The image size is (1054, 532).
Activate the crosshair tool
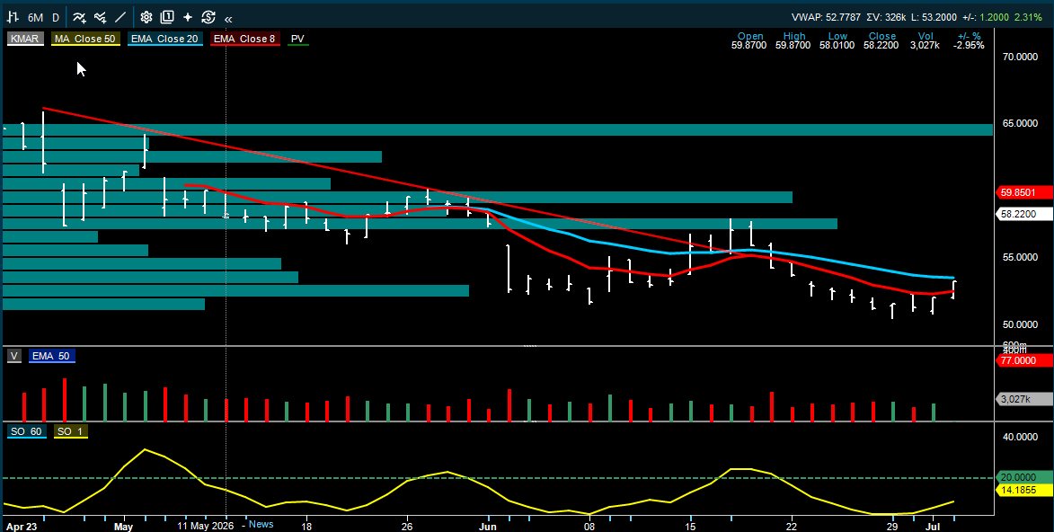coord(188,17)
